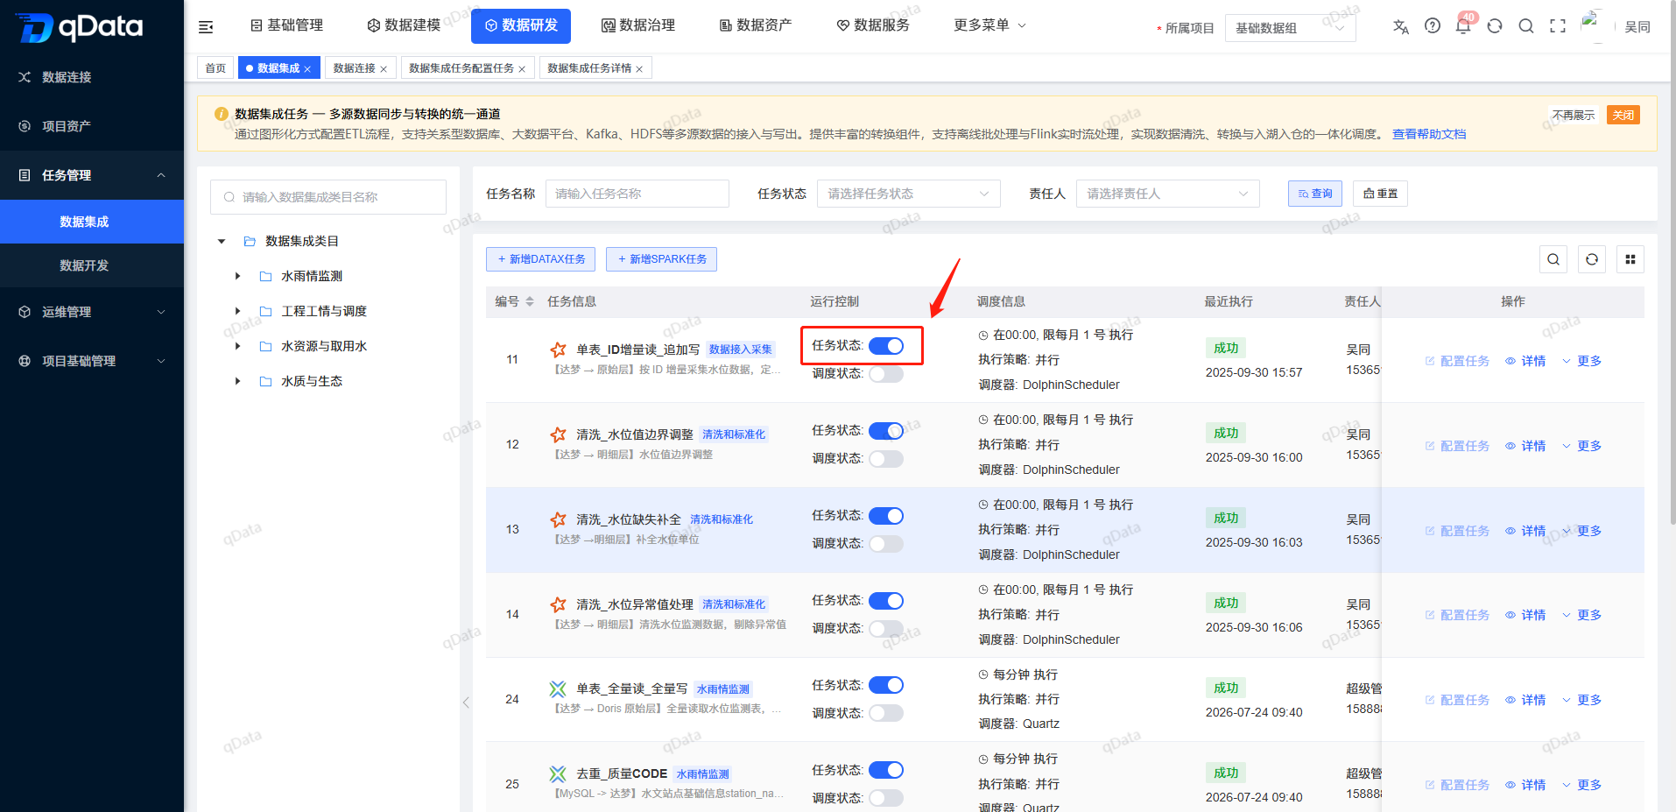Viewport: 1676px width, 812px height.
Task: Collapse the 数据集成类目 tree root
Action: point(222,241)
